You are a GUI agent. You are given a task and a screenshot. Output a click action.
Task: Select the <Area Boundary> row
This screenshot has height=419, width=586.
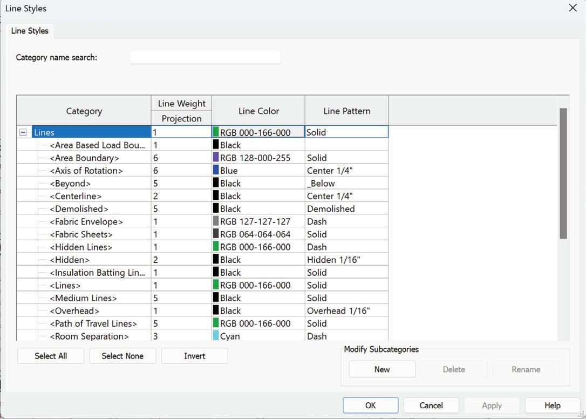85,158
